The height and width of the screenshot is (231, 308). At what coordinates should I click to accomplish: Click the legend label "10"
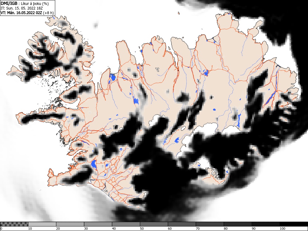pyautogui.click(x=30, y=229)
